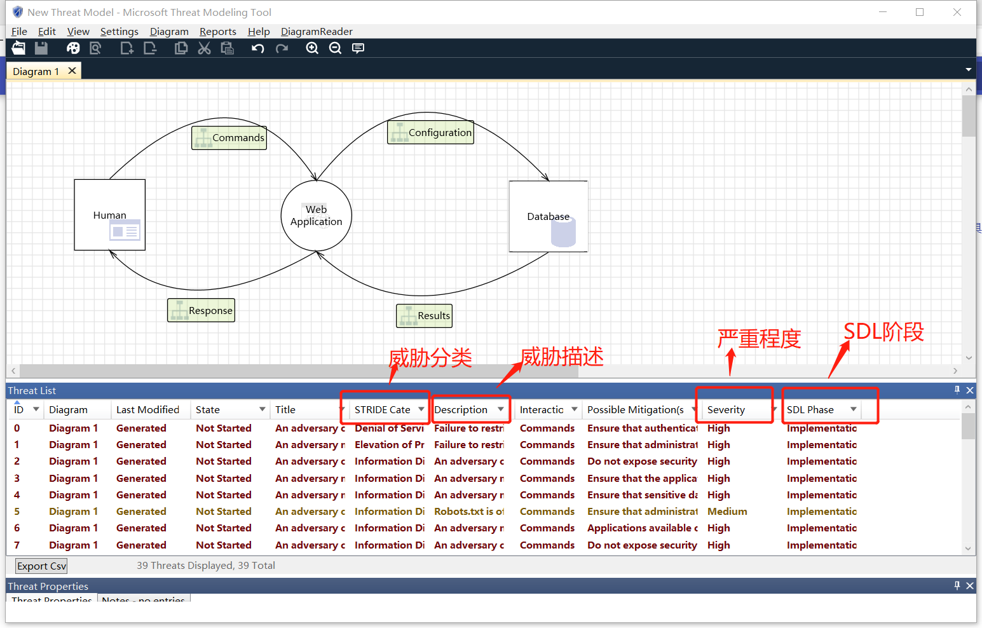Click the diagram canvas vertical scrollbar thumb
This screenshot has height=628, width=982.
click(968, 116)
